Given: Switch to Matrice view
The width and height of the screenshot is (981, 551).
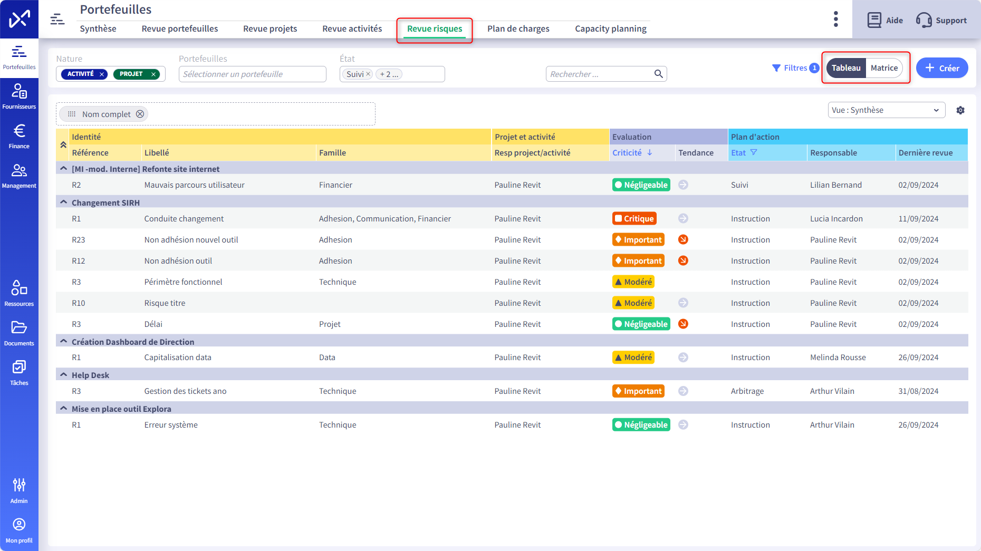Looking at the screenshot, I should pos(884,68).
